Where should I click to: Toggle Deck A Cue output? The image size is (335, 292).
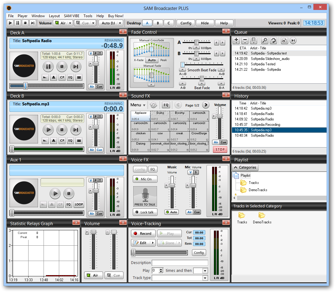coord(99,86)
